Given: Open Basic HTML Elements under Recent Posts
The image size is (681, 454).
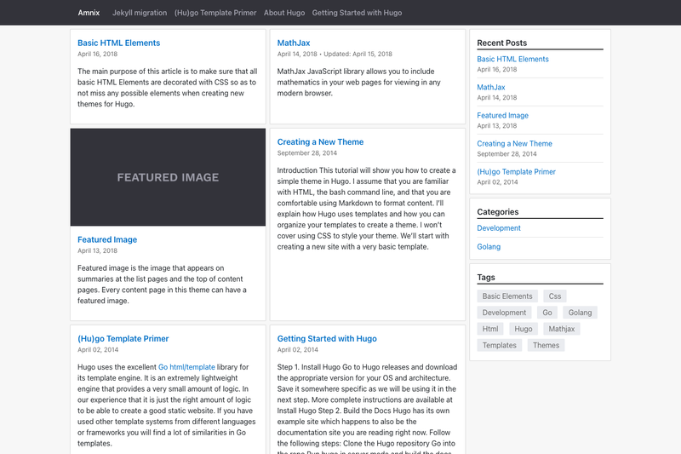Looking at the screenshot, I should pyautogui.click(x=512, y=59).
